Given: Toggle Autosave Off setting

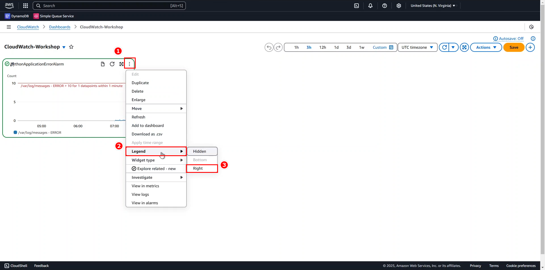Looking at the screenshot, I should coord(508,39).
